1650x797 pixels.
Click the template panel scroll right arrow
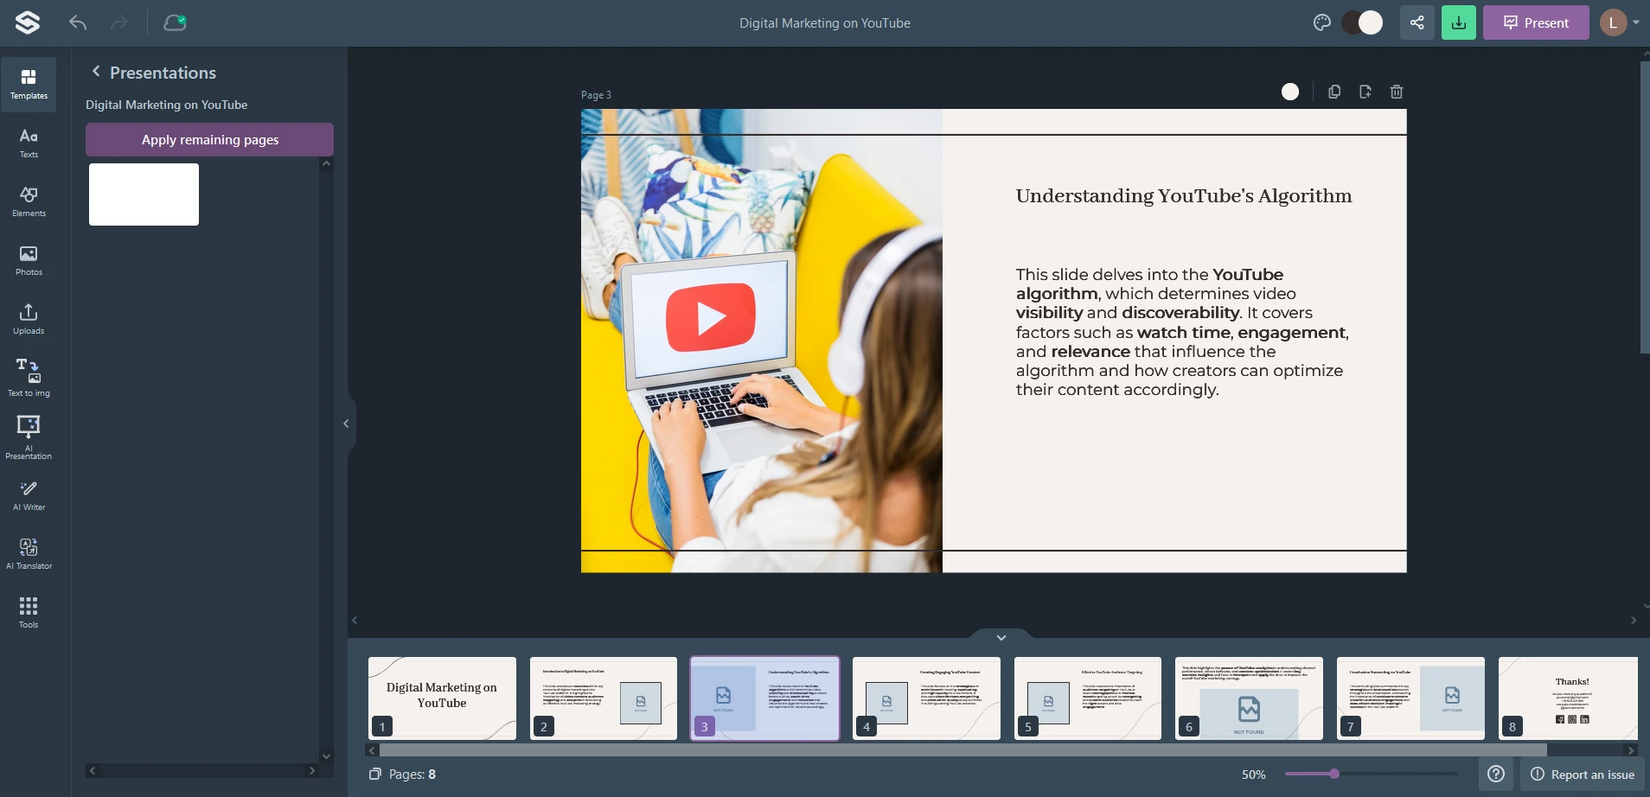[312, 770]
